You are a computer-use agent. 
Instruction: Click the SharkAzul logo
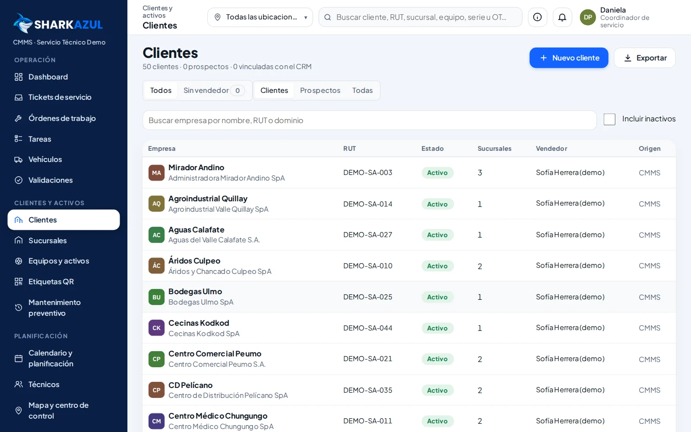tap(58, 24)
